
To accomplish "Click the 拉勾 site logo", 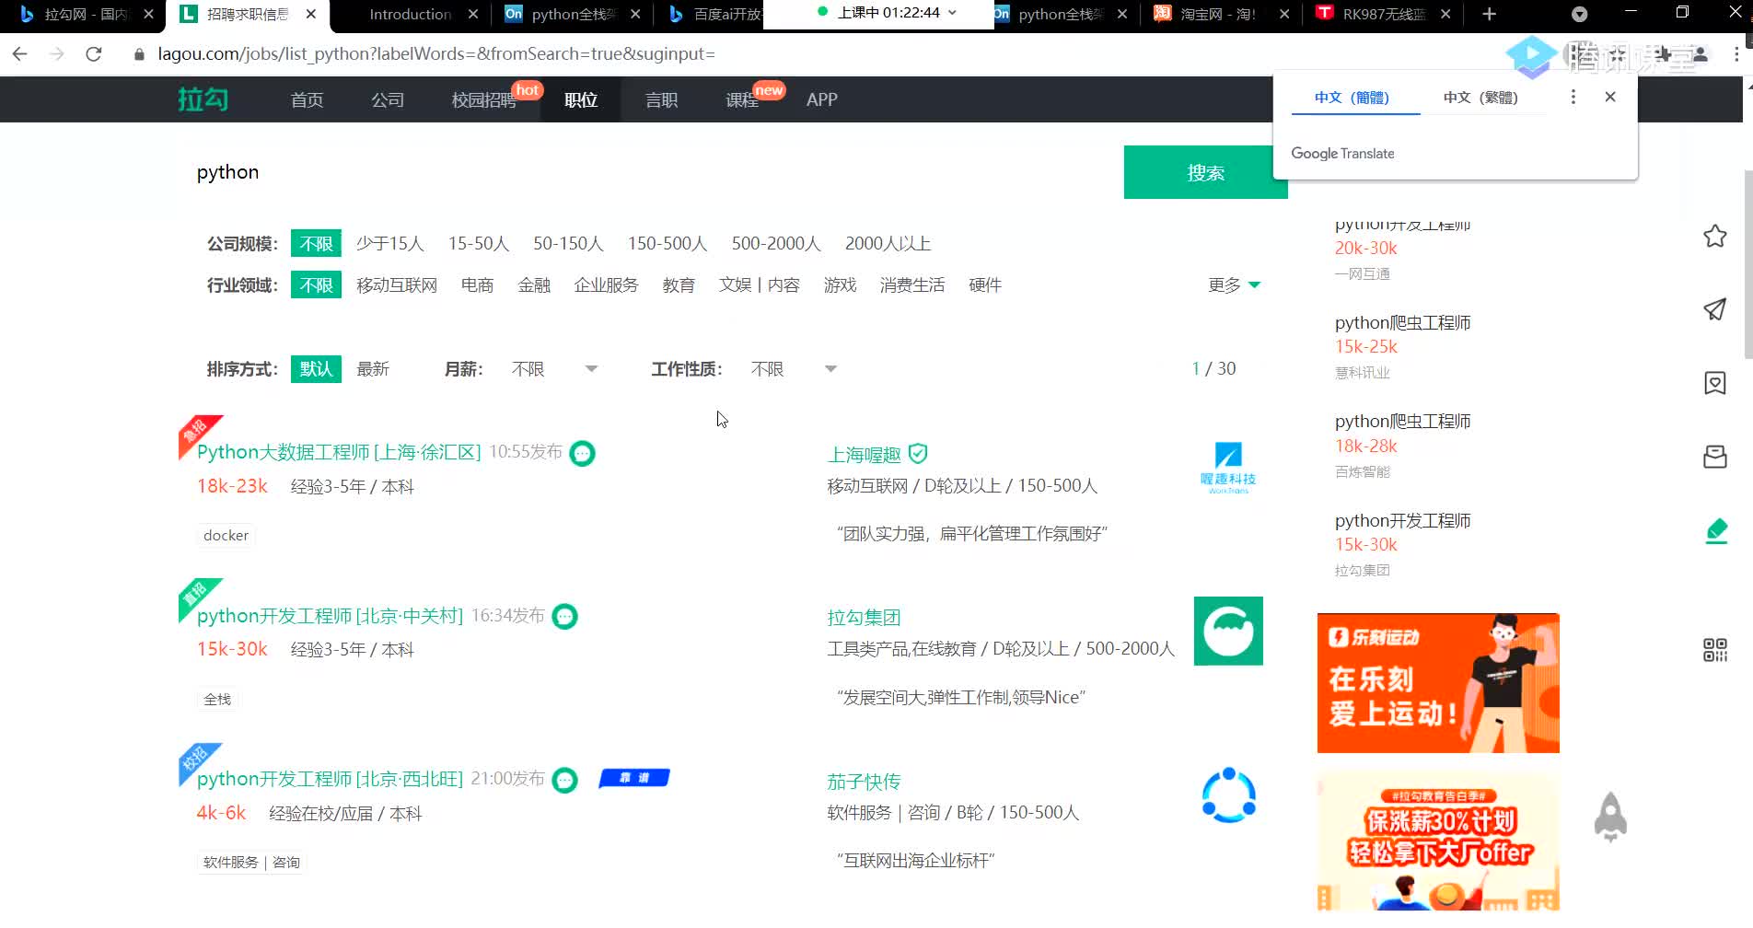I will click(203, 99).
